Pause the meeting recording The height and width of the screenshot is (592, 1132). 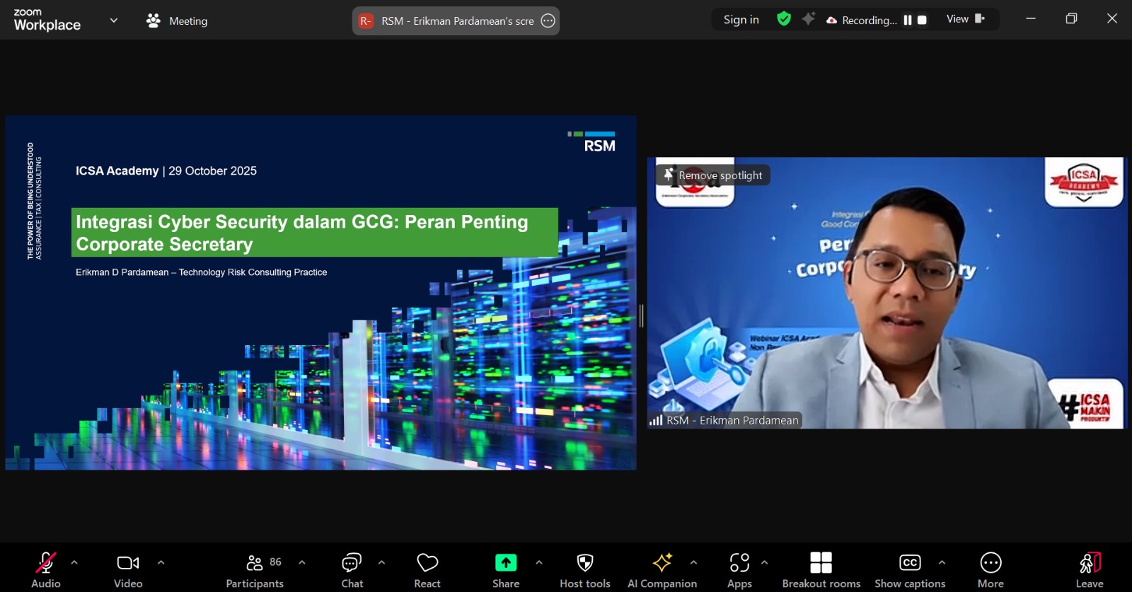click(908, 21)
